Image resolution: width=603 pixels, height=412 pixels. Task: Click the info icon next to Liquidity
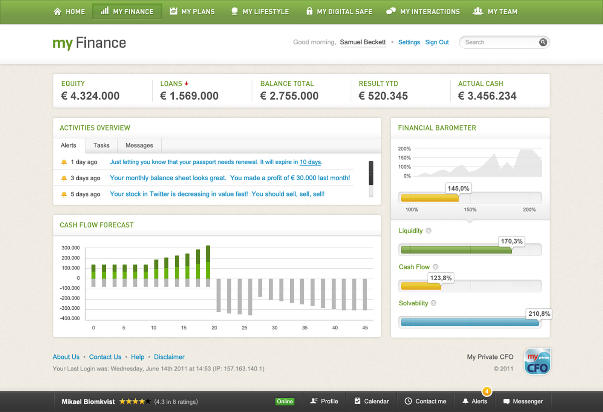coord(429,231)
